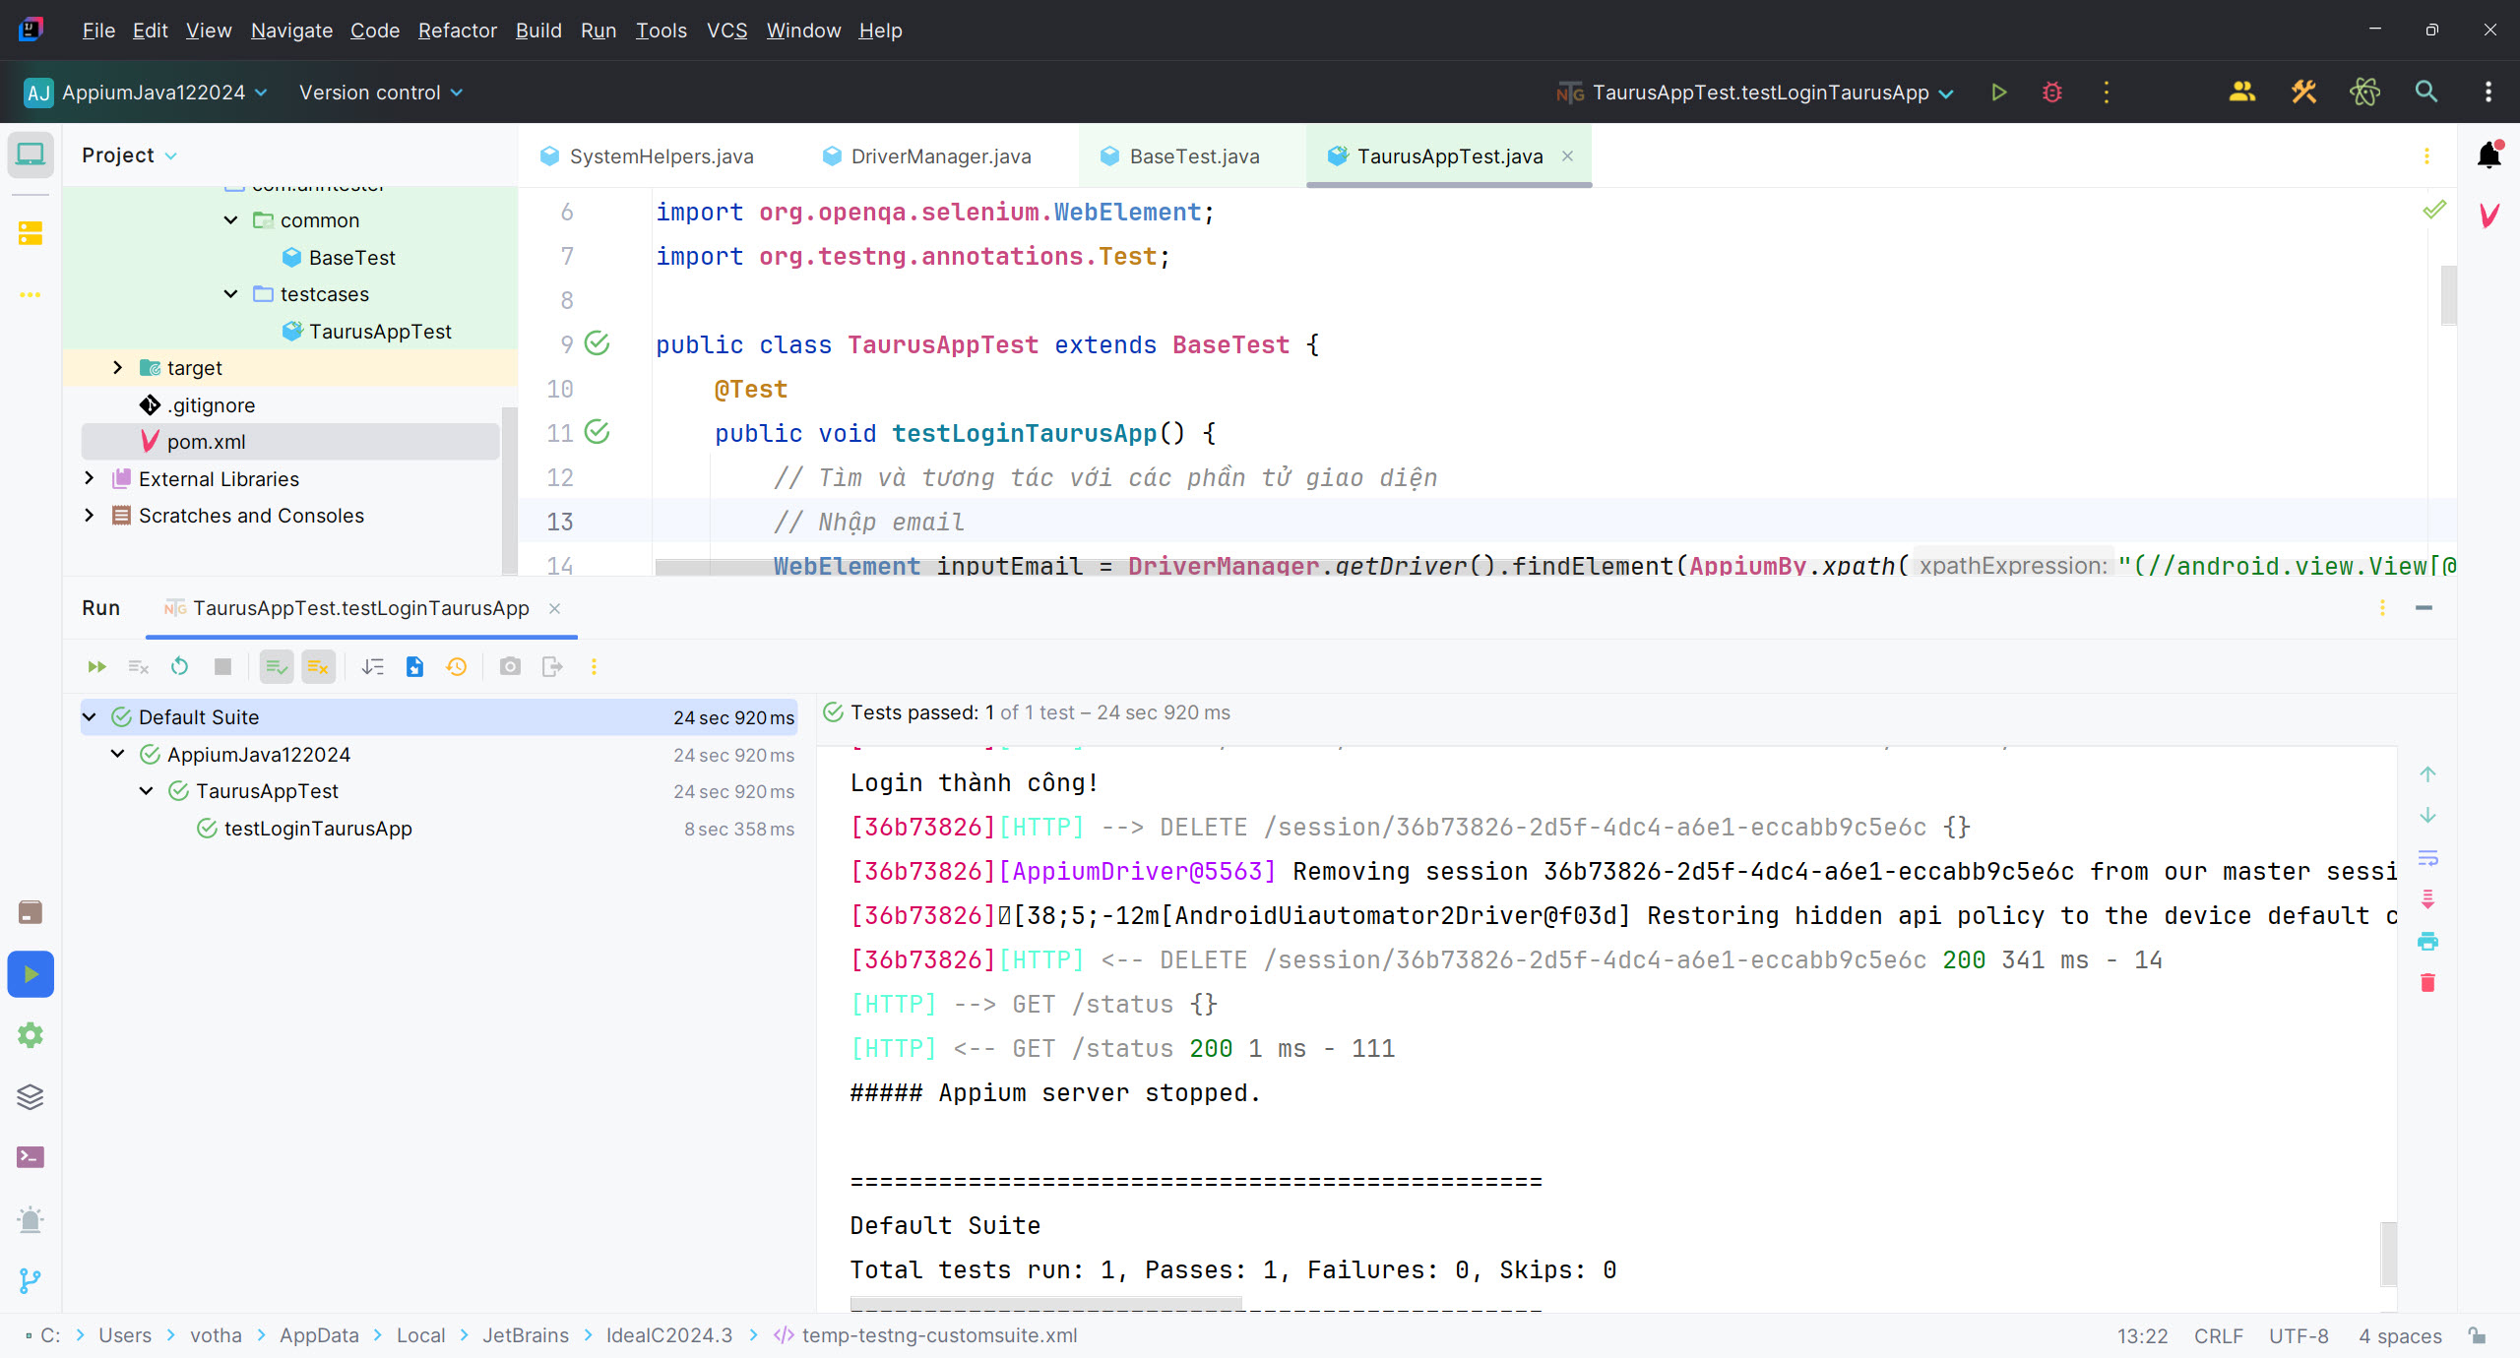Viewport: 2520px width, 1358px height.
Task: Open More tool windows ellipsis
Action: (31, 294)
